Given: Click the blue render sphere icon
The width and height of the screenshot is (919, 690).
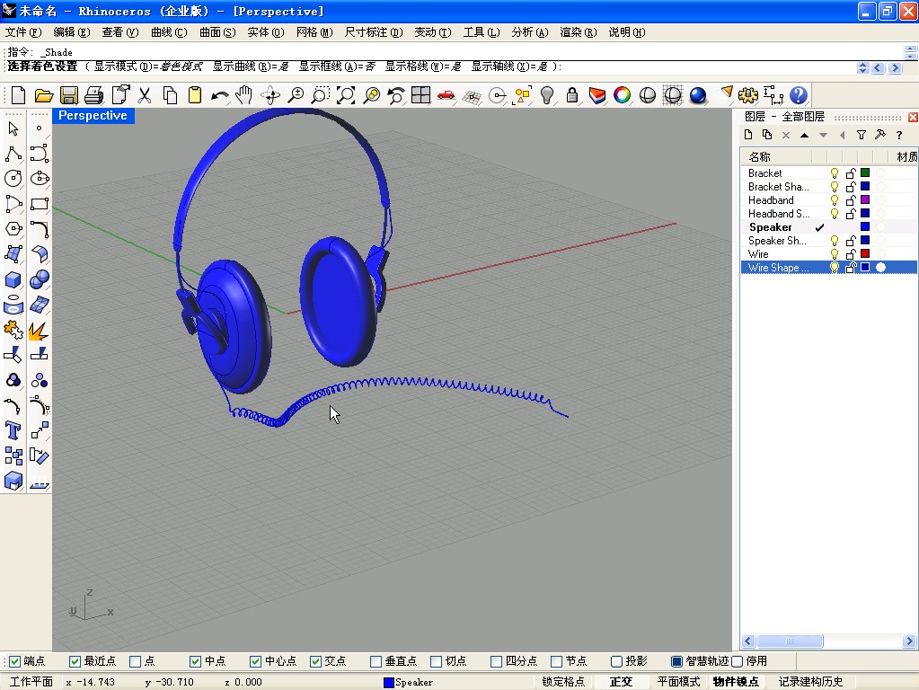Looking at the screenshot, I should click(698, 95).
